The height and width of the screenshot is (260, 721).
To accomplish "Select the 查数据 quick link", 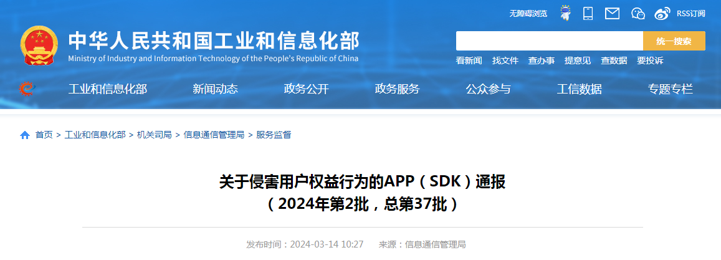I will [614, 60].
